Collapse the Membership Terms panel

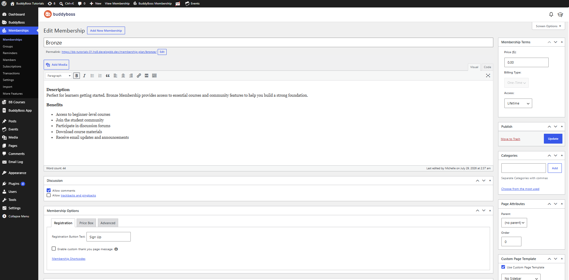click(x=562, y=42)
